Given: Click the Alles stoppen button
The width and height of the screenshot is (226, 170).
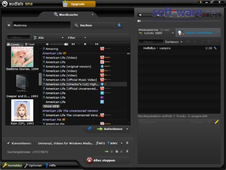Looking at the screenshot, I should pos(107,160).
